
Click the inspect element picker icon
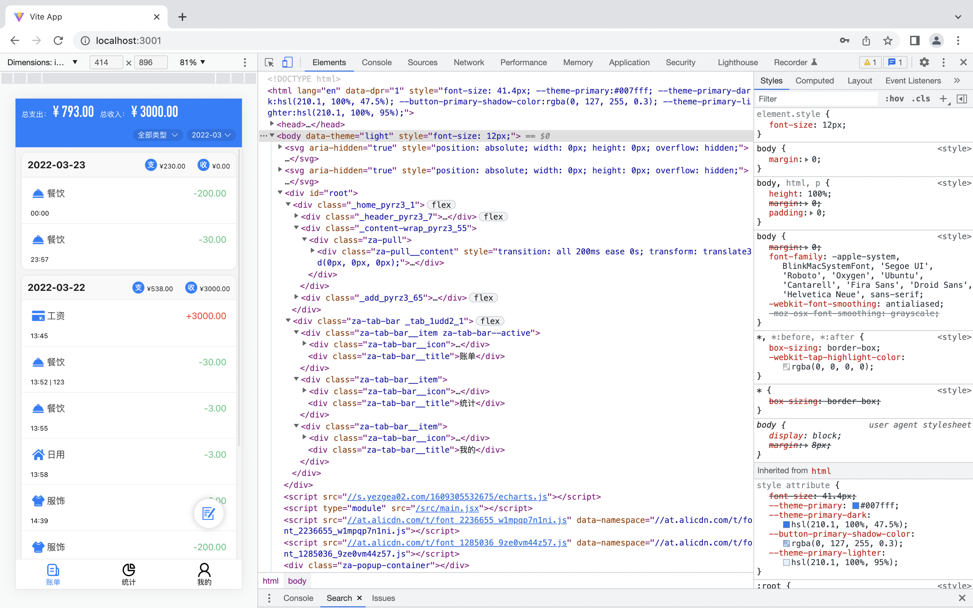coord(269,62)
